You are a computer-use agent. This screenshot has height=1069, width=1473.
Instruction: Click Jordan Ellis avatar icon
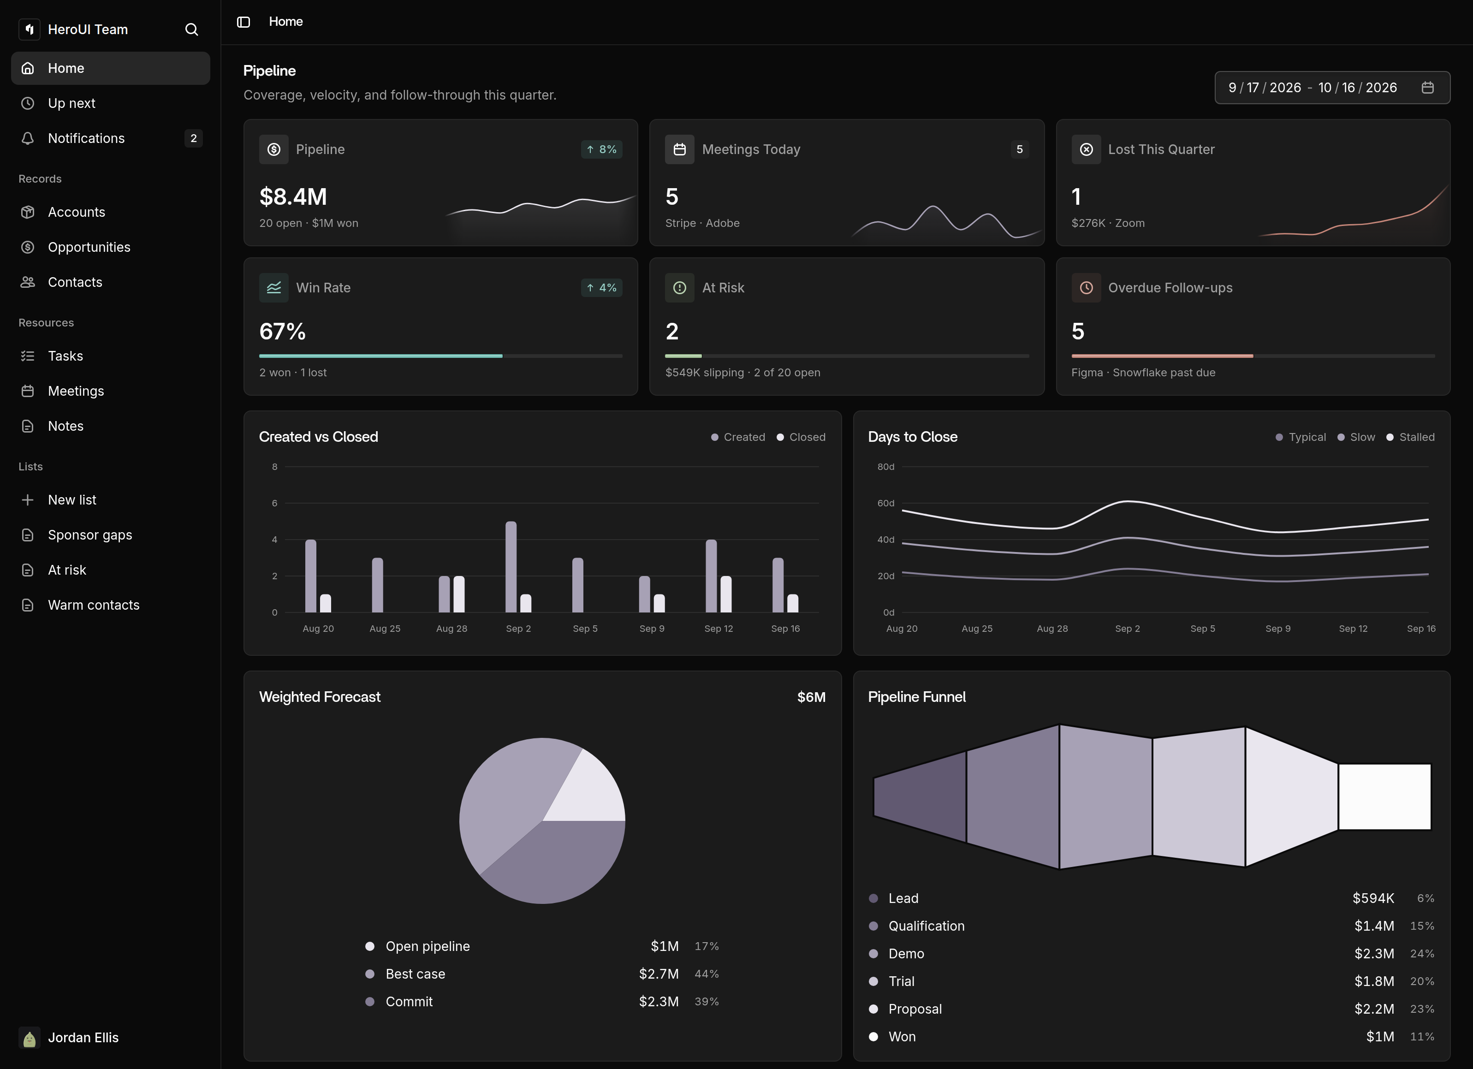point(29,1038)
